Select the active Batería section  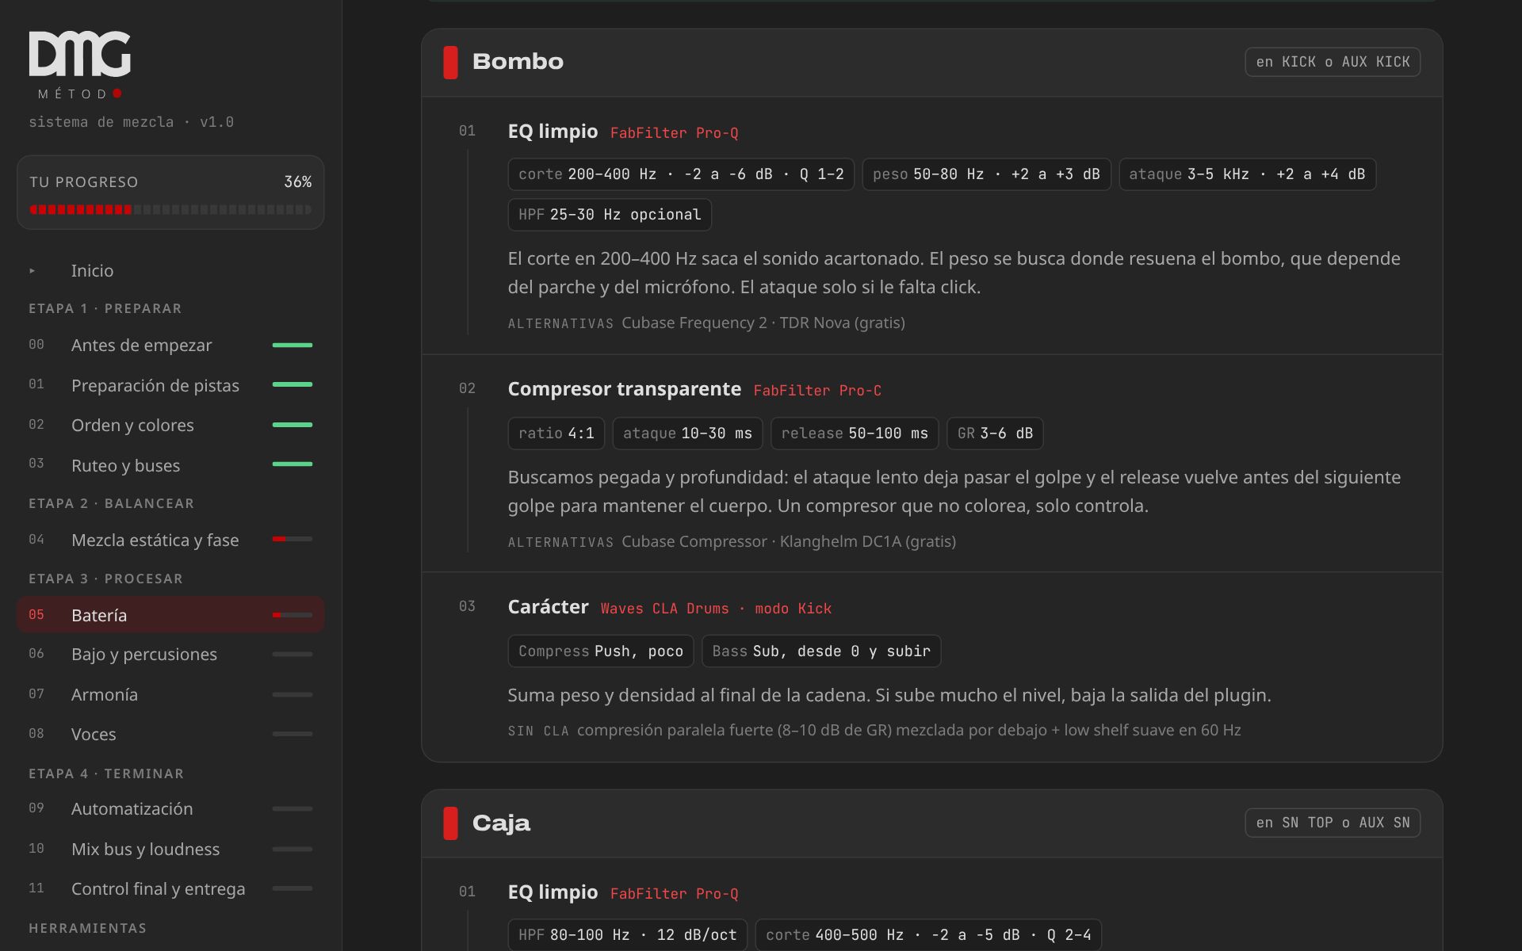click(170, 615)
